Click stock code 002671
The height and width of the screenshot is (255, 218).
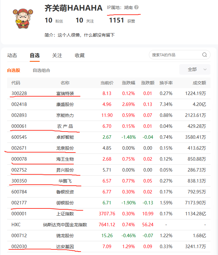pos(19,148)
